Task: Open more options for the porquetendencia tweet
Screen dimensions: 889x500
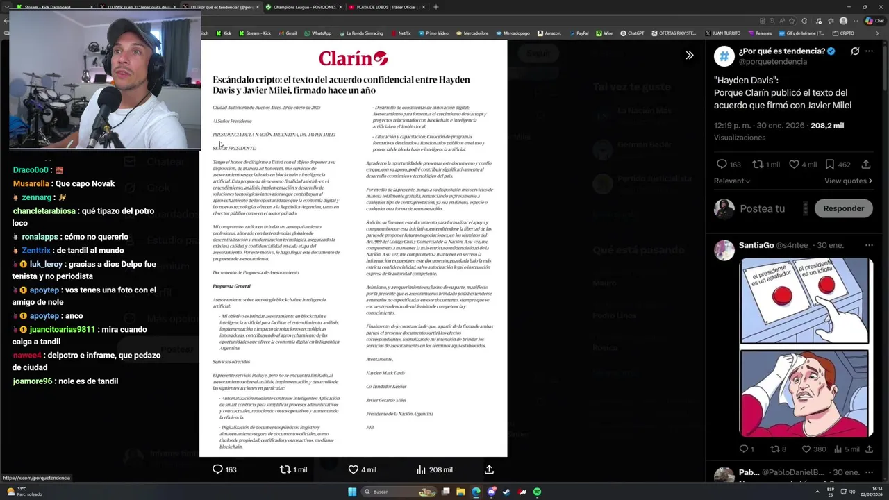Action: 869,51
